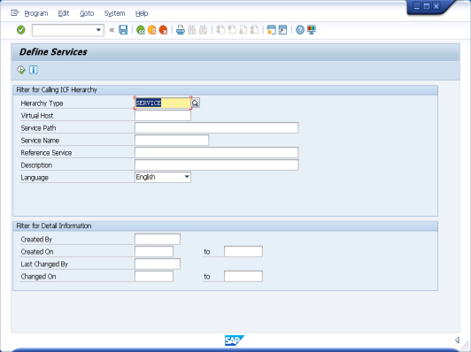Click the Service Path input field
471x352 pixels.
pos(216,128)
